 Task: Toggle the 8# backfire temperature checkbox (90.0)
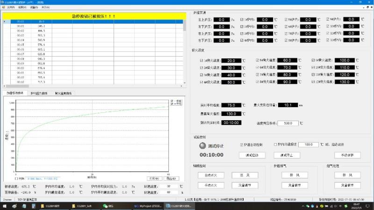coord(258,82)
